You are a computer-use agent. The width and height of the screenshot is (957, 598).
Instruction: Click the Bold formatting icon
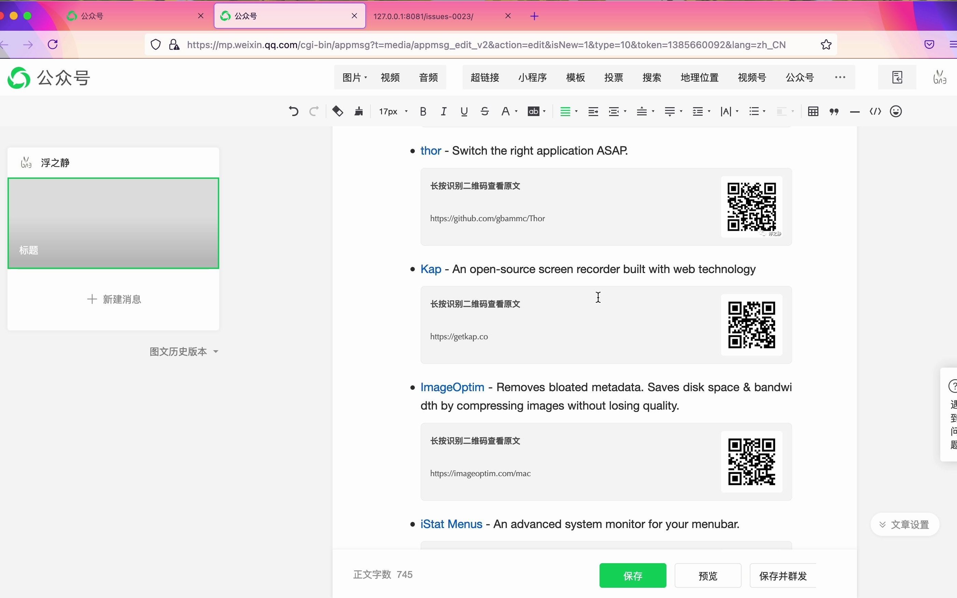(424, 112)
